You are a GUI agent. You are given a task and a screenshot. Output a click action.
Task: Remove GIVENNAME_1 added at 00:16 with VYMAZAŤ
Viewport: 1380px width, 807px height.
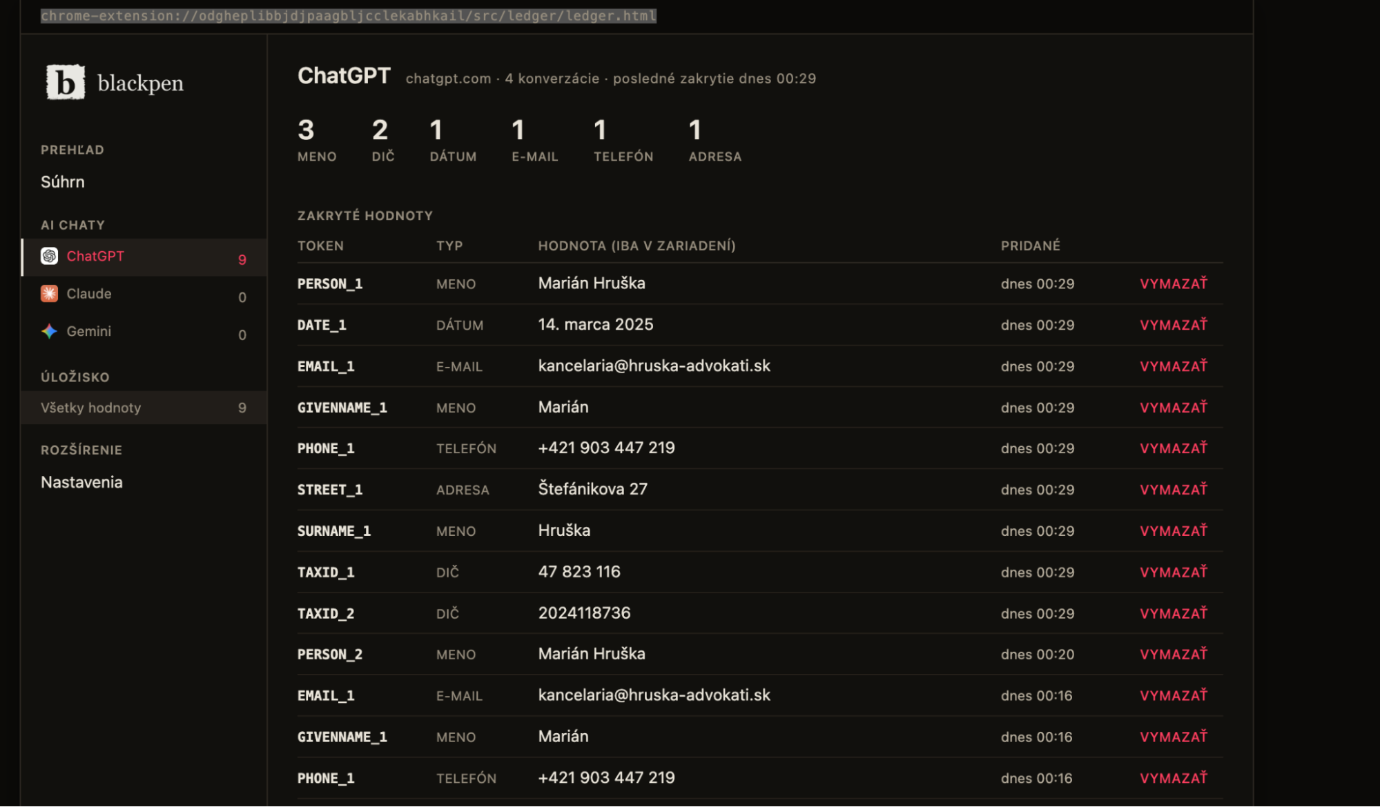(x=1174, y=737)
